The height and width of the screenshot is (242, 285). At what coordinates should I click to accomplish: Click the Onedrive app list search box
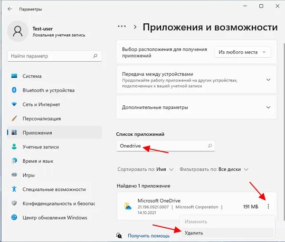(165, 146)
